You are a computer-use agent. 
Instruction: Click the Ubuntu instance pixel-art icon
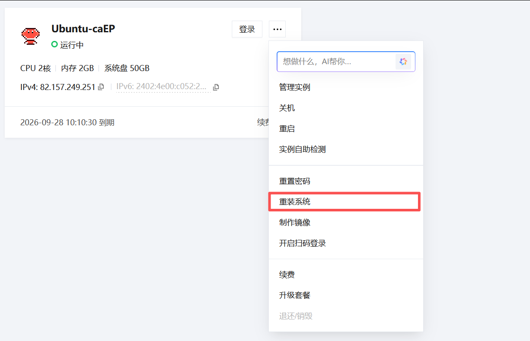point(31,36)
